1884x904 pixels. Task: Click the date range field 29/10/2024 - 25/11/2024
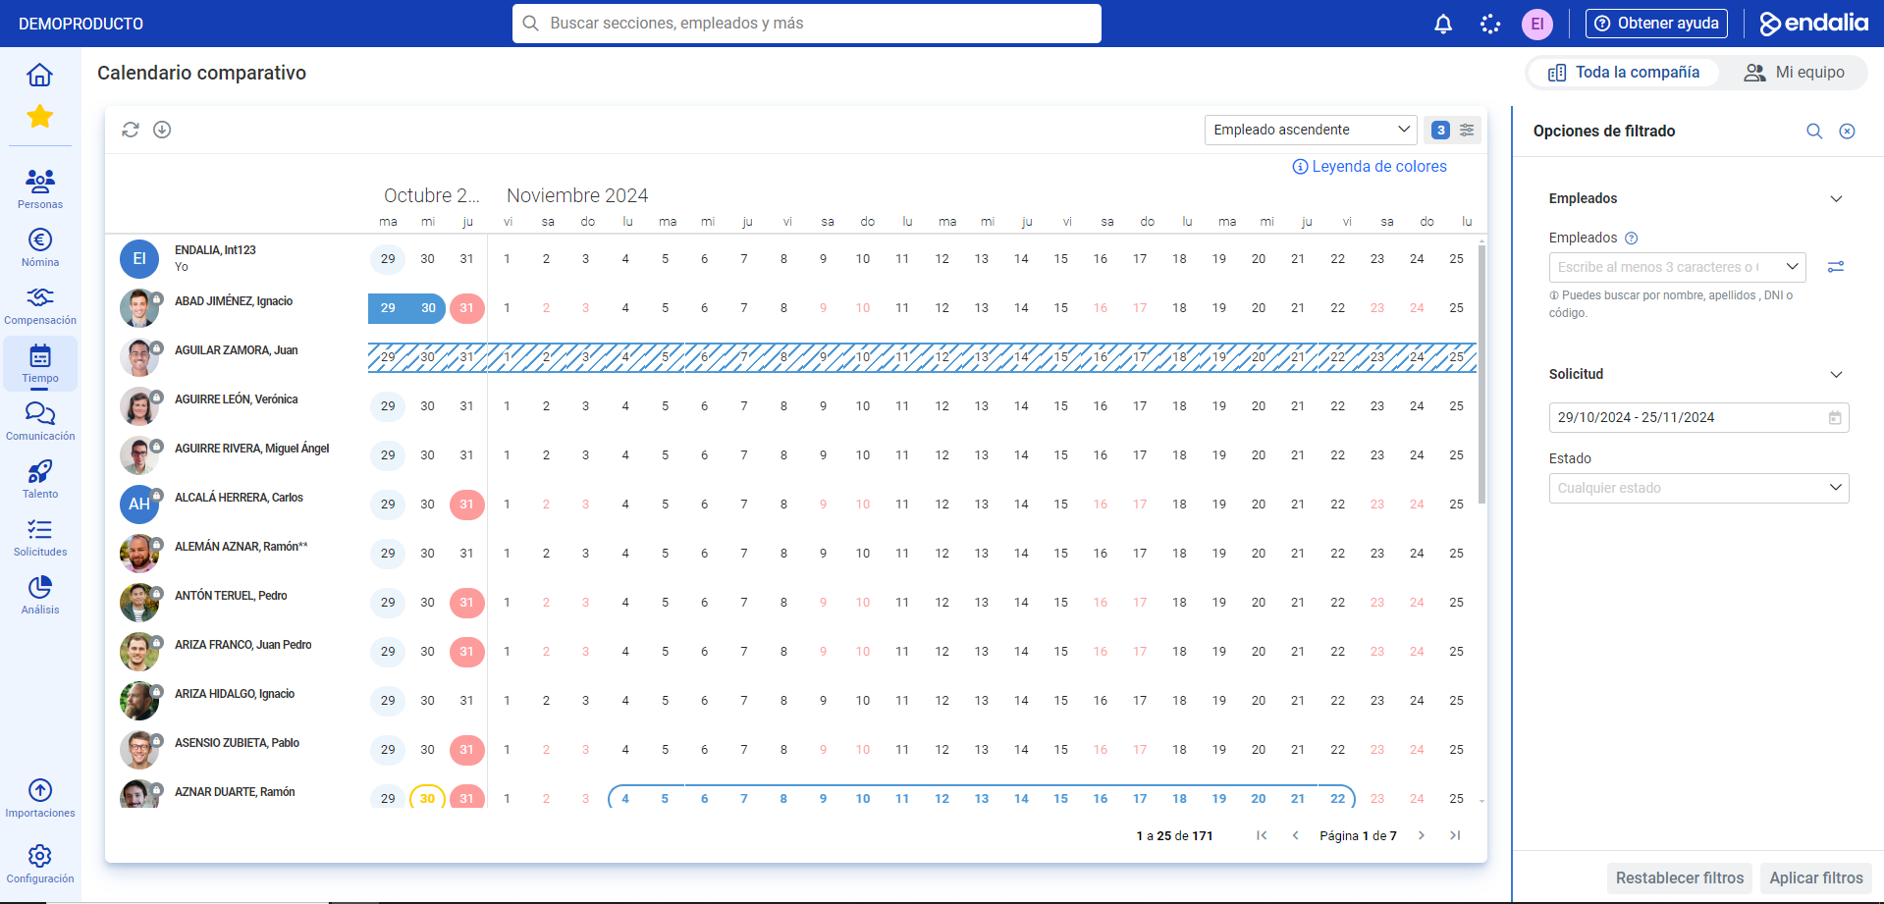(1698, 417)
